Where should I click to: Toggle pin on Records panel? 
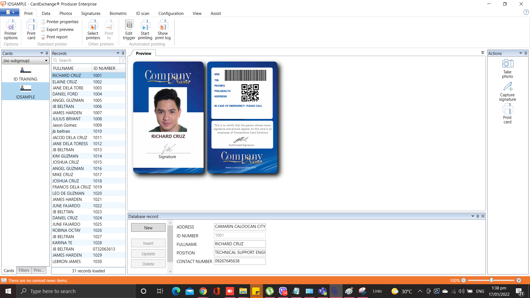pos(123,53)
